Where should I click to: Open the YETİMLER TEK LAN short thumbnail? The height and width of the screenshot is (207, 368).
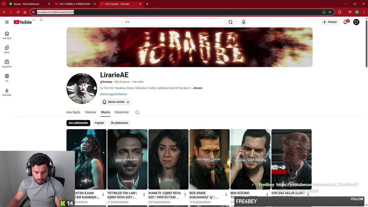click(x=127, y=159)
